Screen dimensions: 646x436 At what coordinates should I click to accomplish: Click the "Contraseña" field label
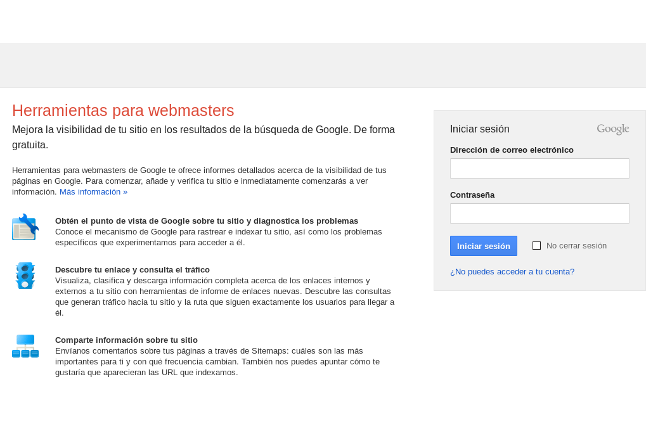point(472,195)
